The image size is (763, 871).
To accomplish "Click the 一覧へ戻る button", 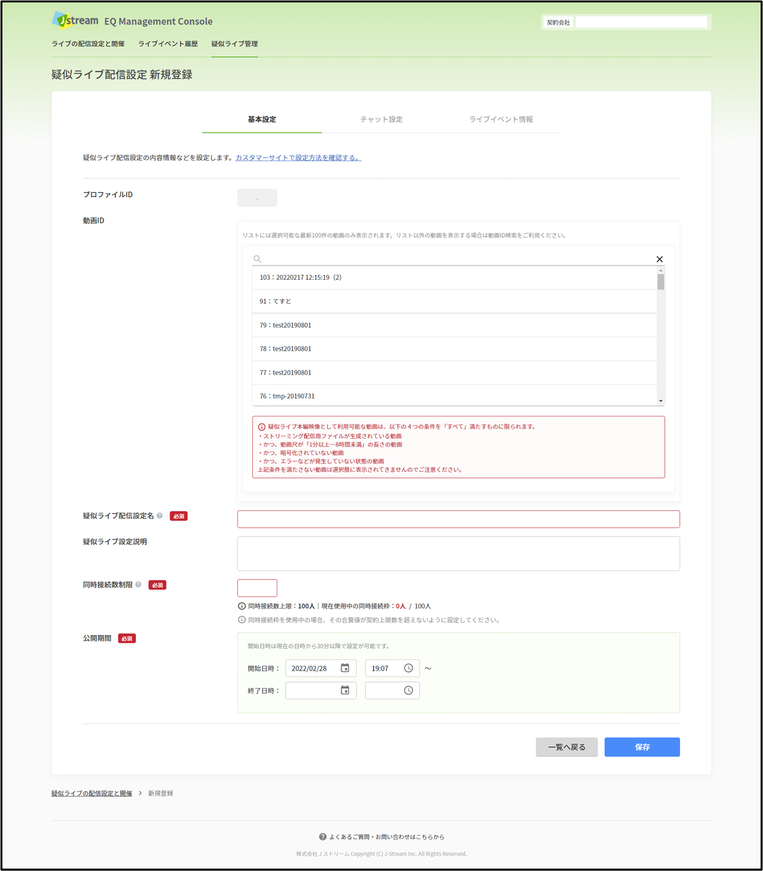I will coord(566,747).
